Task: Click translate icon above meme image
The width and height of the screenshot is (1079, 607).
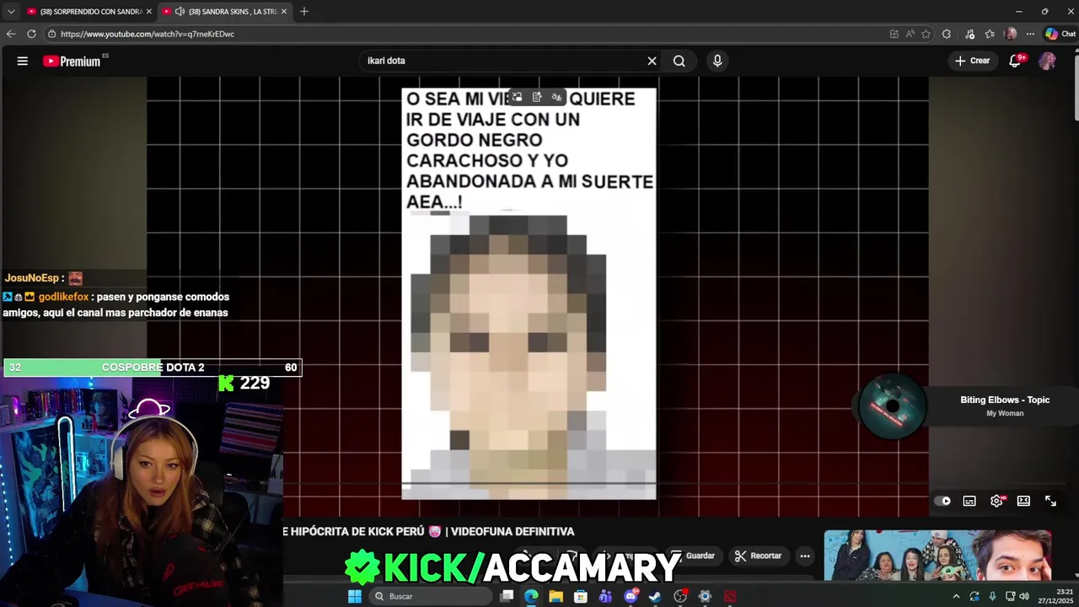Action: [x=556, y=97]
